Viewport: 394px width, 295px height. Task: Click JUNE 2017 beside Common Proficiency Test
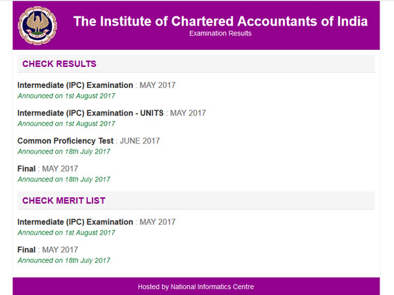click(140, 140)
